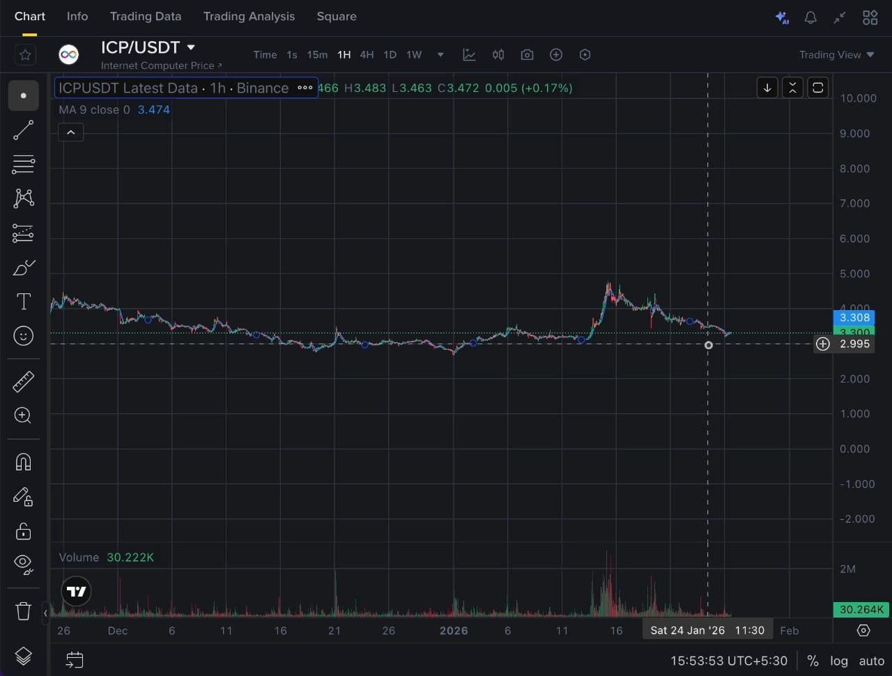
Task: Activate the measure ruler tool
Action: 23,381
